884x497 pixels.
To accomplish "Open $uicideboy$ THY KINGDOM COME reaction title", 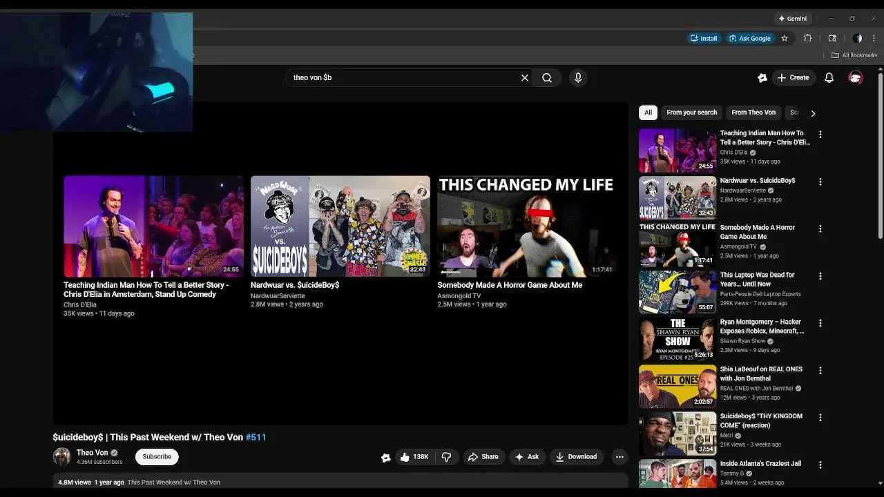I will (761, 421).
